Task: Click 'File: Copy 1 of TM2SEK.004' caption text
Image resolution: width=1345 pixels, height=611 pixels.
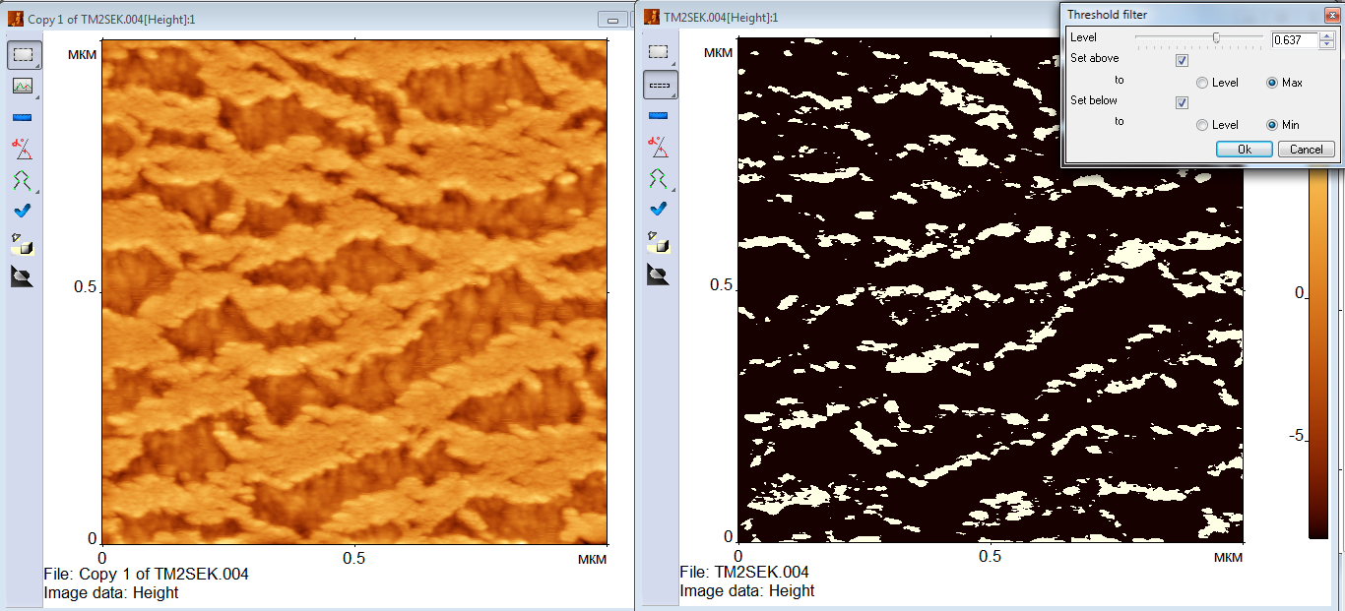Action: click(147, 574)
